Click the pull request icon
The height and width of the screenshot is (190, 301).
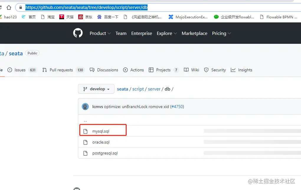tap(45, 70)
